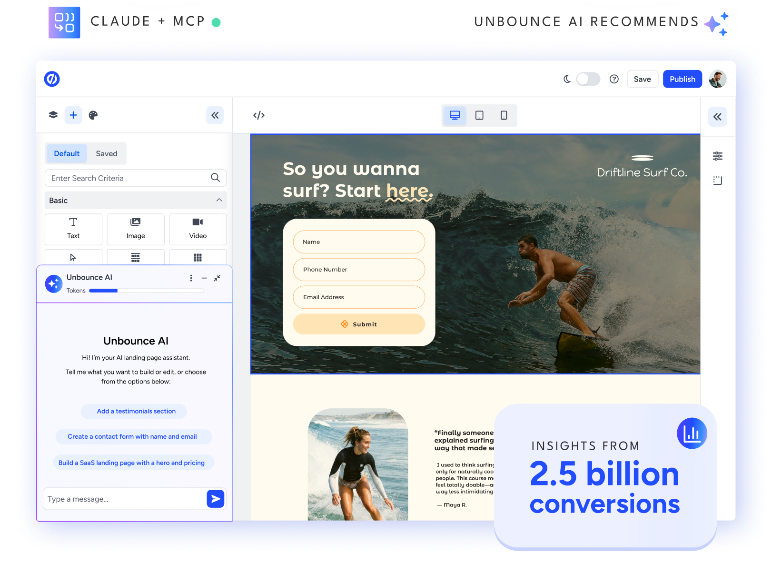Shrink the Unbounce AI chat window
The image size is (772, 565).
(217, 278)
